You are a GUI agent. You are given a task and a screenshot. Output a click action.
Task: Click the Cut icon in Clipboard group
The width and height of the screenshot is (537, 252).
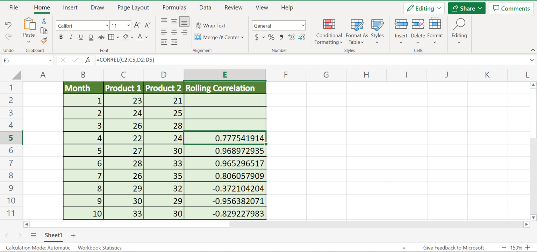pyautogui.click(x=44, y=21)
